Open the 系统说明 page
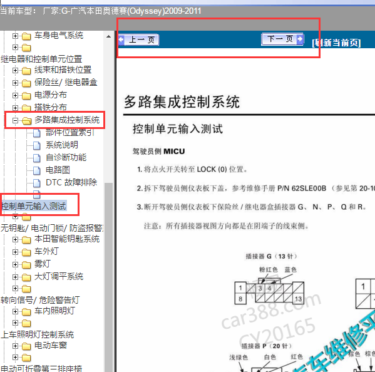This screenshot has width=375, height=372. click(62, 145)
